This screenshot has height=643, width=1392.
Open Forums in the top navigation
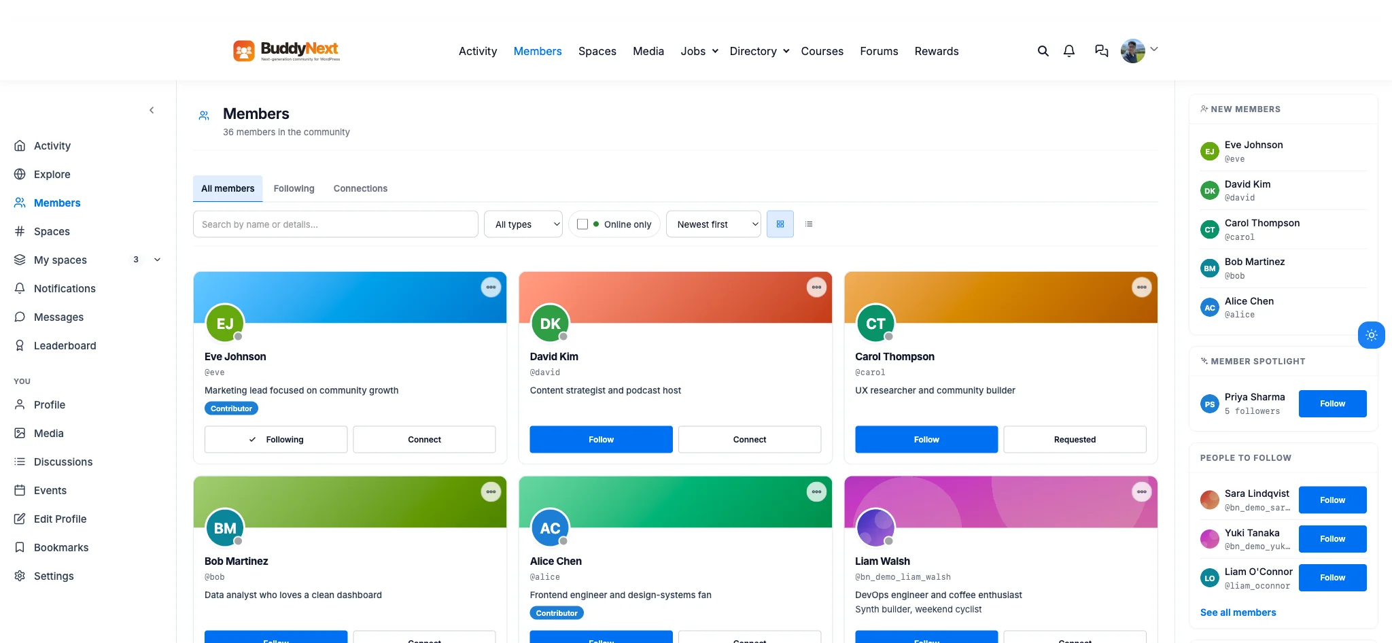click(x=879, y=51)
